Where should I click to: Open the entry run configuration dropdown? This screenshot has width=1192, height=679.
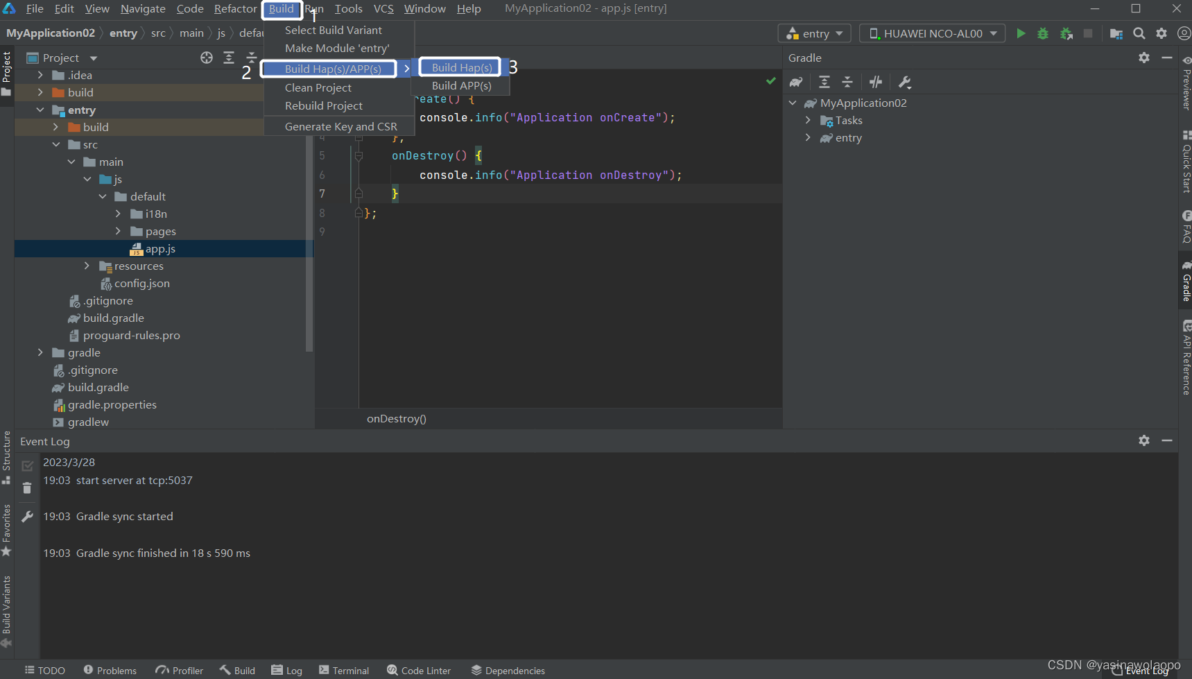pos(815,33)
